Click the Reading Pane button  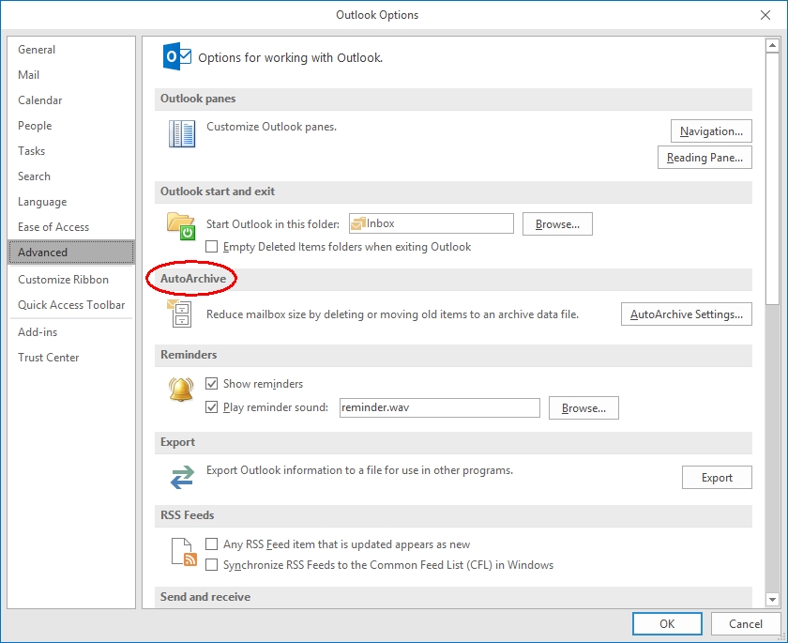point(705,158)
